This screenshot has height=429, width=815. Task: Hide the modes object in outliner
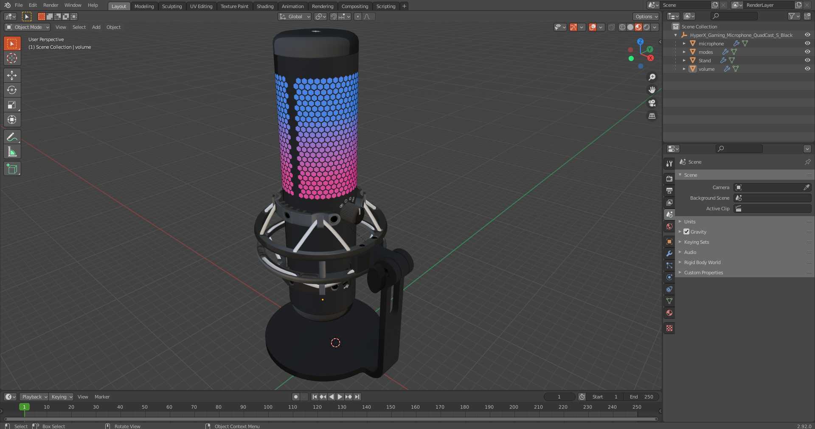[807, 52]
